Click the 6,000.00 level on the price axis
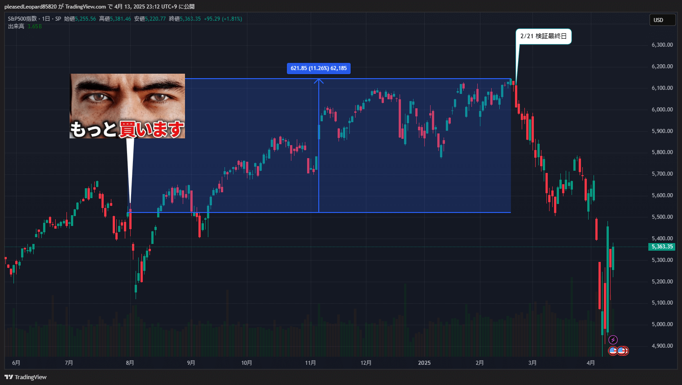 [x=662, y=110]
